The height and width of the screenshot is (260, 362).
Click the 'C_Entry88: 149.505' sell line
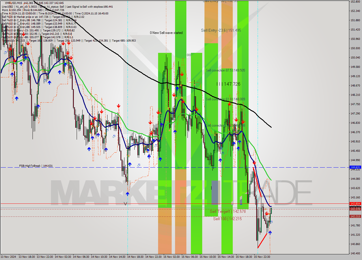click(39, 27)
